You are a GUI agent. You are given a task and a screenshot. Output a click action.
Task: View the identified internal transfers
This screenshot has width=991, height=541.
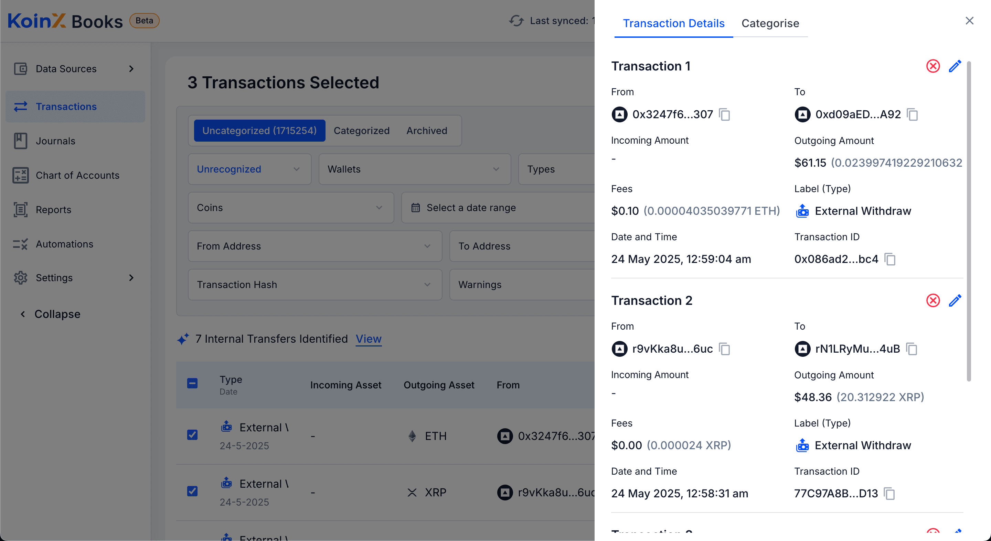pos(368,339)
